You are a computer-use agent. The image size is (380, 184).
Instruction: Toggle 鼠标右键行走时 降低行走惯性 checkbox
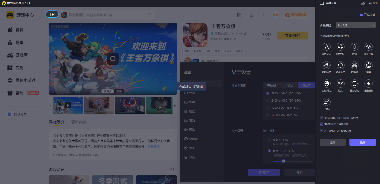321,118
